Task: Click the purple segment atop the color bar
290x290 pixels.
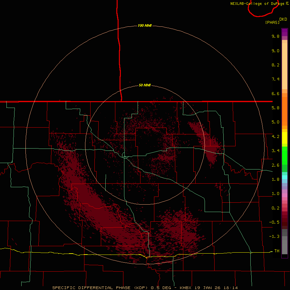Action: pyautogui.click(x=285, y=32)
